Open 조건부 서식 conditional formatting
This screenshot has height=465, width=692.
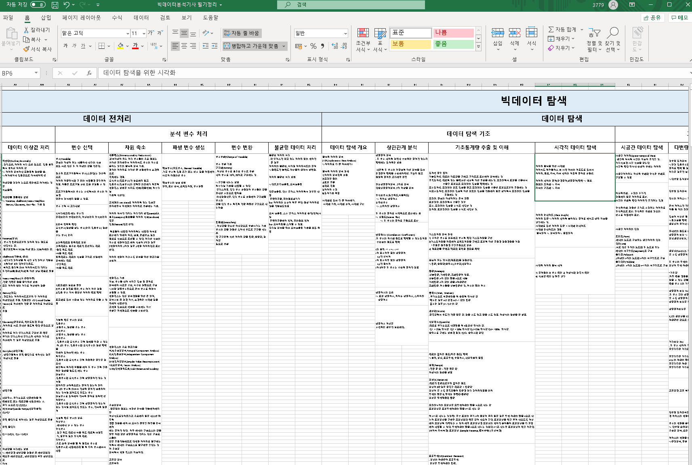pyautogui.click(x=363, y=40)
